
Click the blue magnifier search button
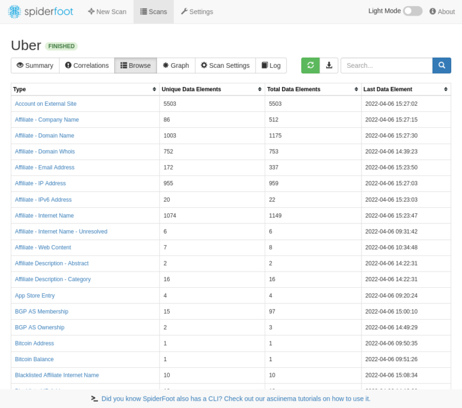pos(442,65)
